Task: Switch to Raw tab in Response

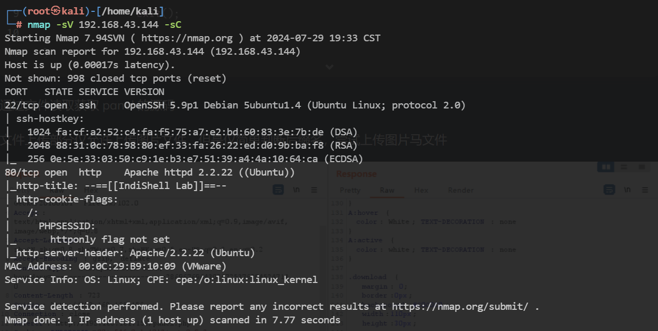Action: tap(387, 190)
